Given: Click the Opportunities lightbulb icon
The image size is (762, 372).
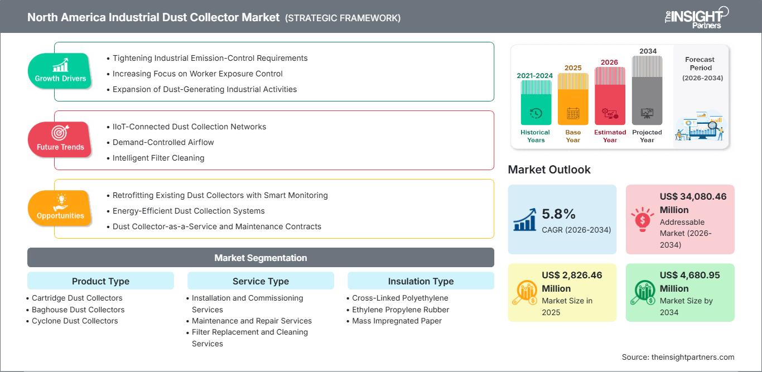Looking at the screenshot, I should point(60,202).
